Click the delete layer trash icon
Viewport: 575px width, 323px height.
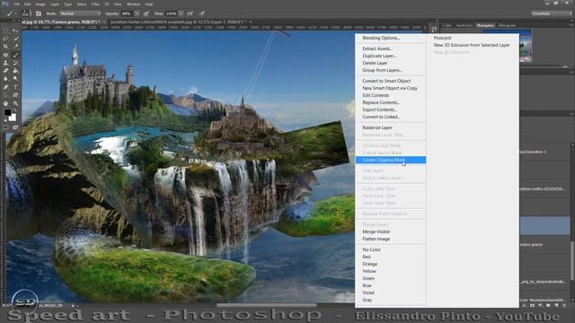tap(564, 305)
